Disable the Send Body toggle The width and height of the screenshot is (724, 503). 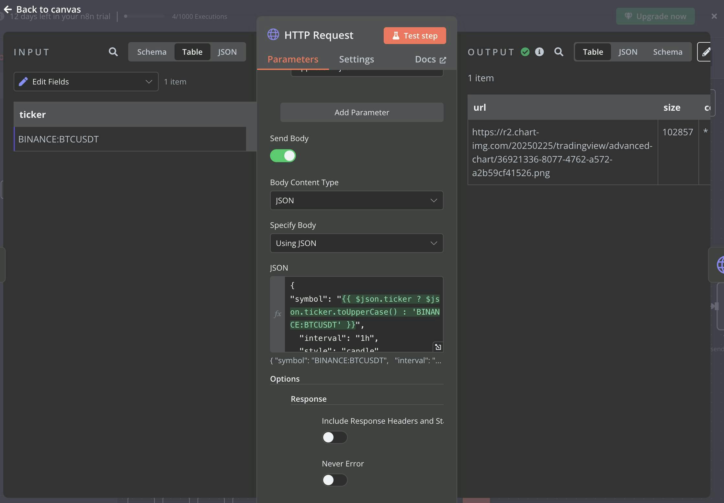click(283, 156)
